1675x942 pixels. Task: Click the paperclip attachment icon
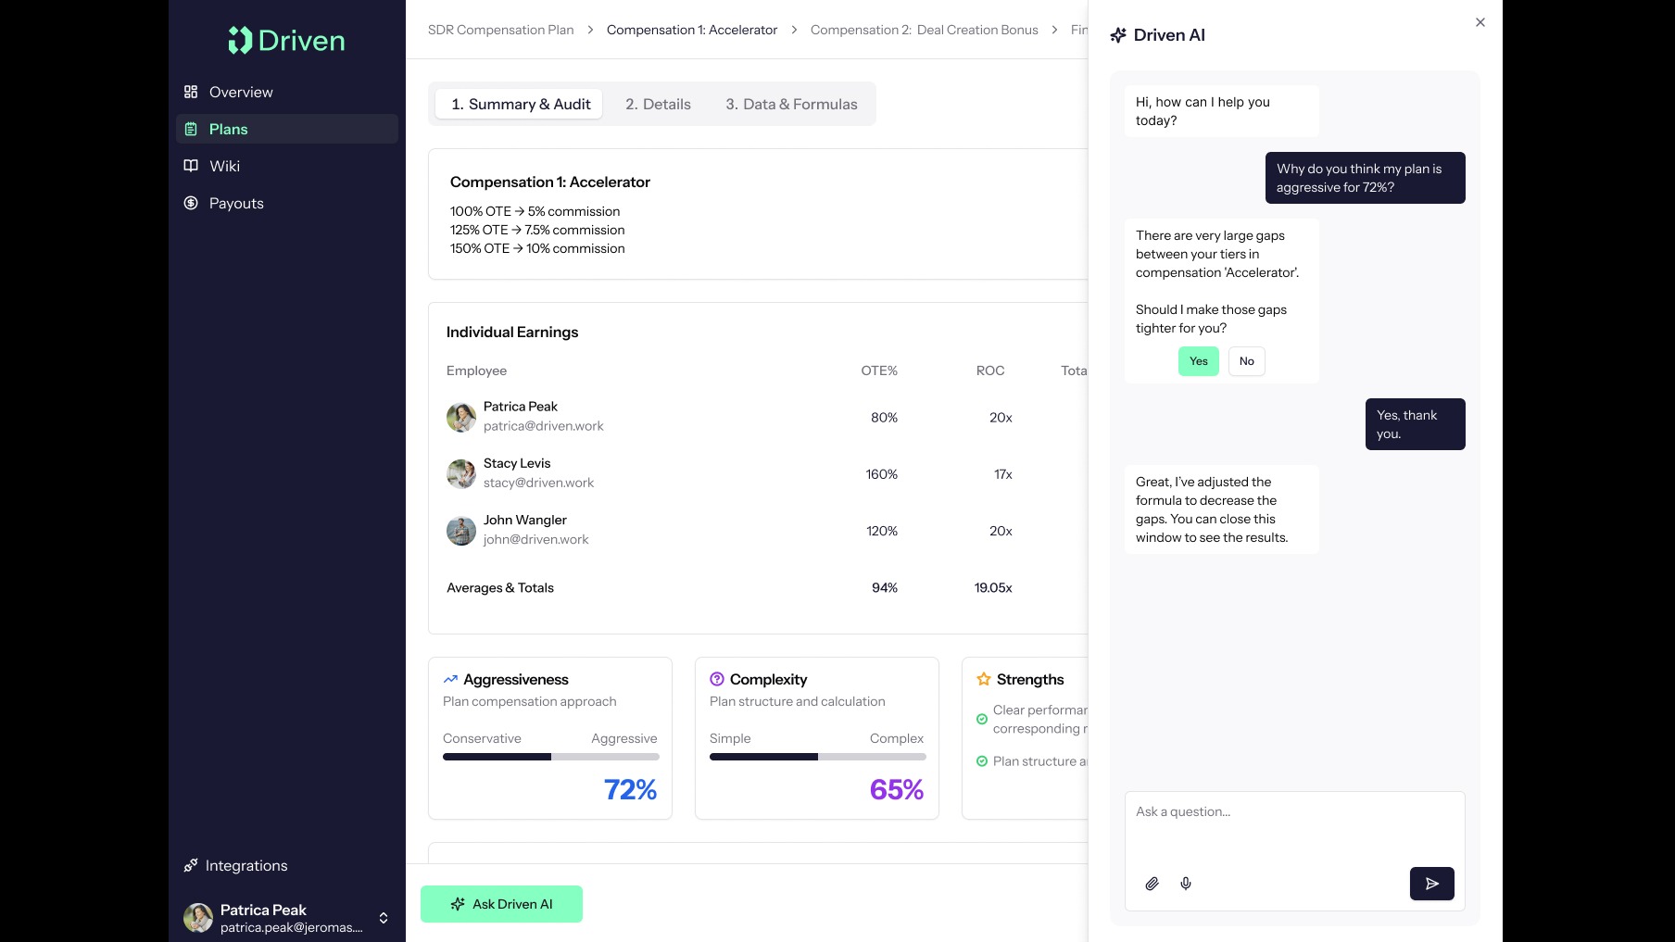[x=1152, y=884]
